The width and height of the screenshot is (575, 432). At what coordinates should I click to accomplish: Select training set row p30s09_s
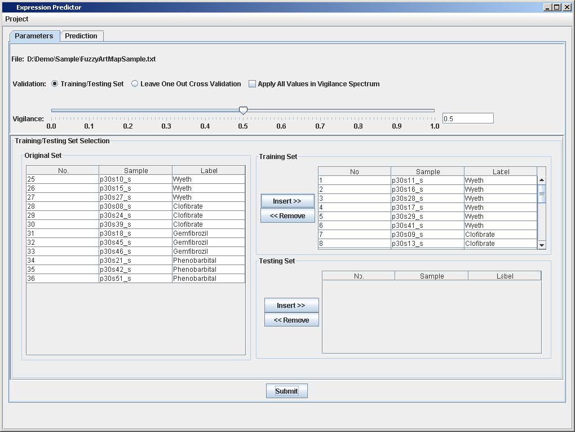427,235
